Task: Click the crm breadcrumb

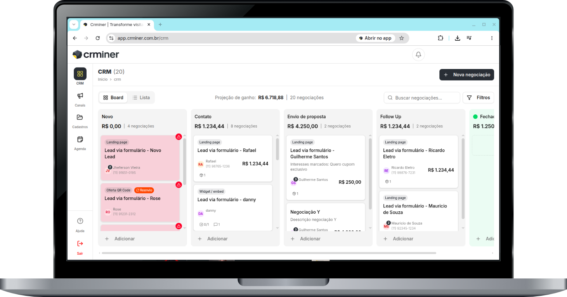Action: (x=118, y=79)
